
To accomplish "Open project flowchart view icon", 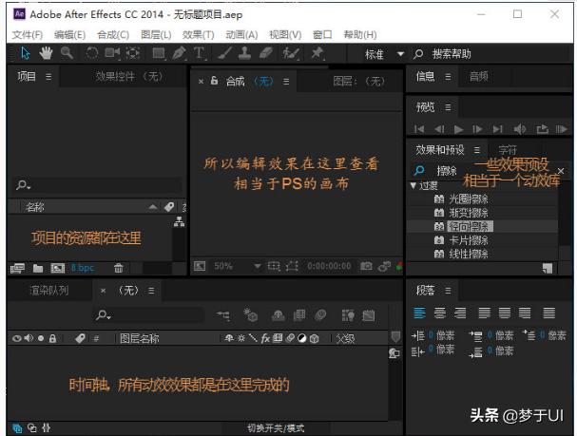I will [180, 221].
